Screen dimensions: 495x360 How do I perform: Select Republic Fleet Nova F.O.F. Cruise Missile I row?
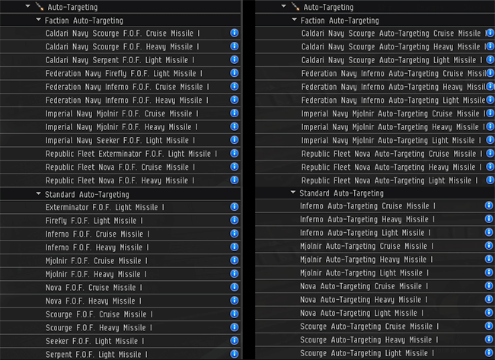120,167
